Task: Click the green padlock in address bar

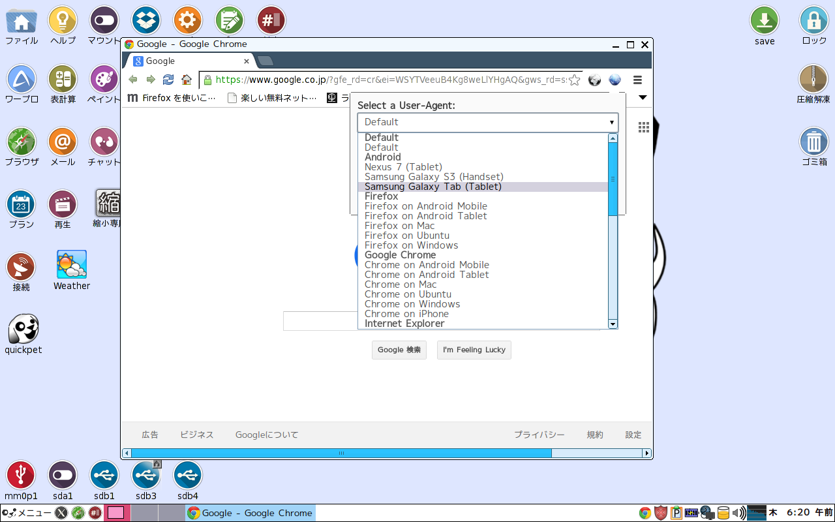Action: point(207,80)
